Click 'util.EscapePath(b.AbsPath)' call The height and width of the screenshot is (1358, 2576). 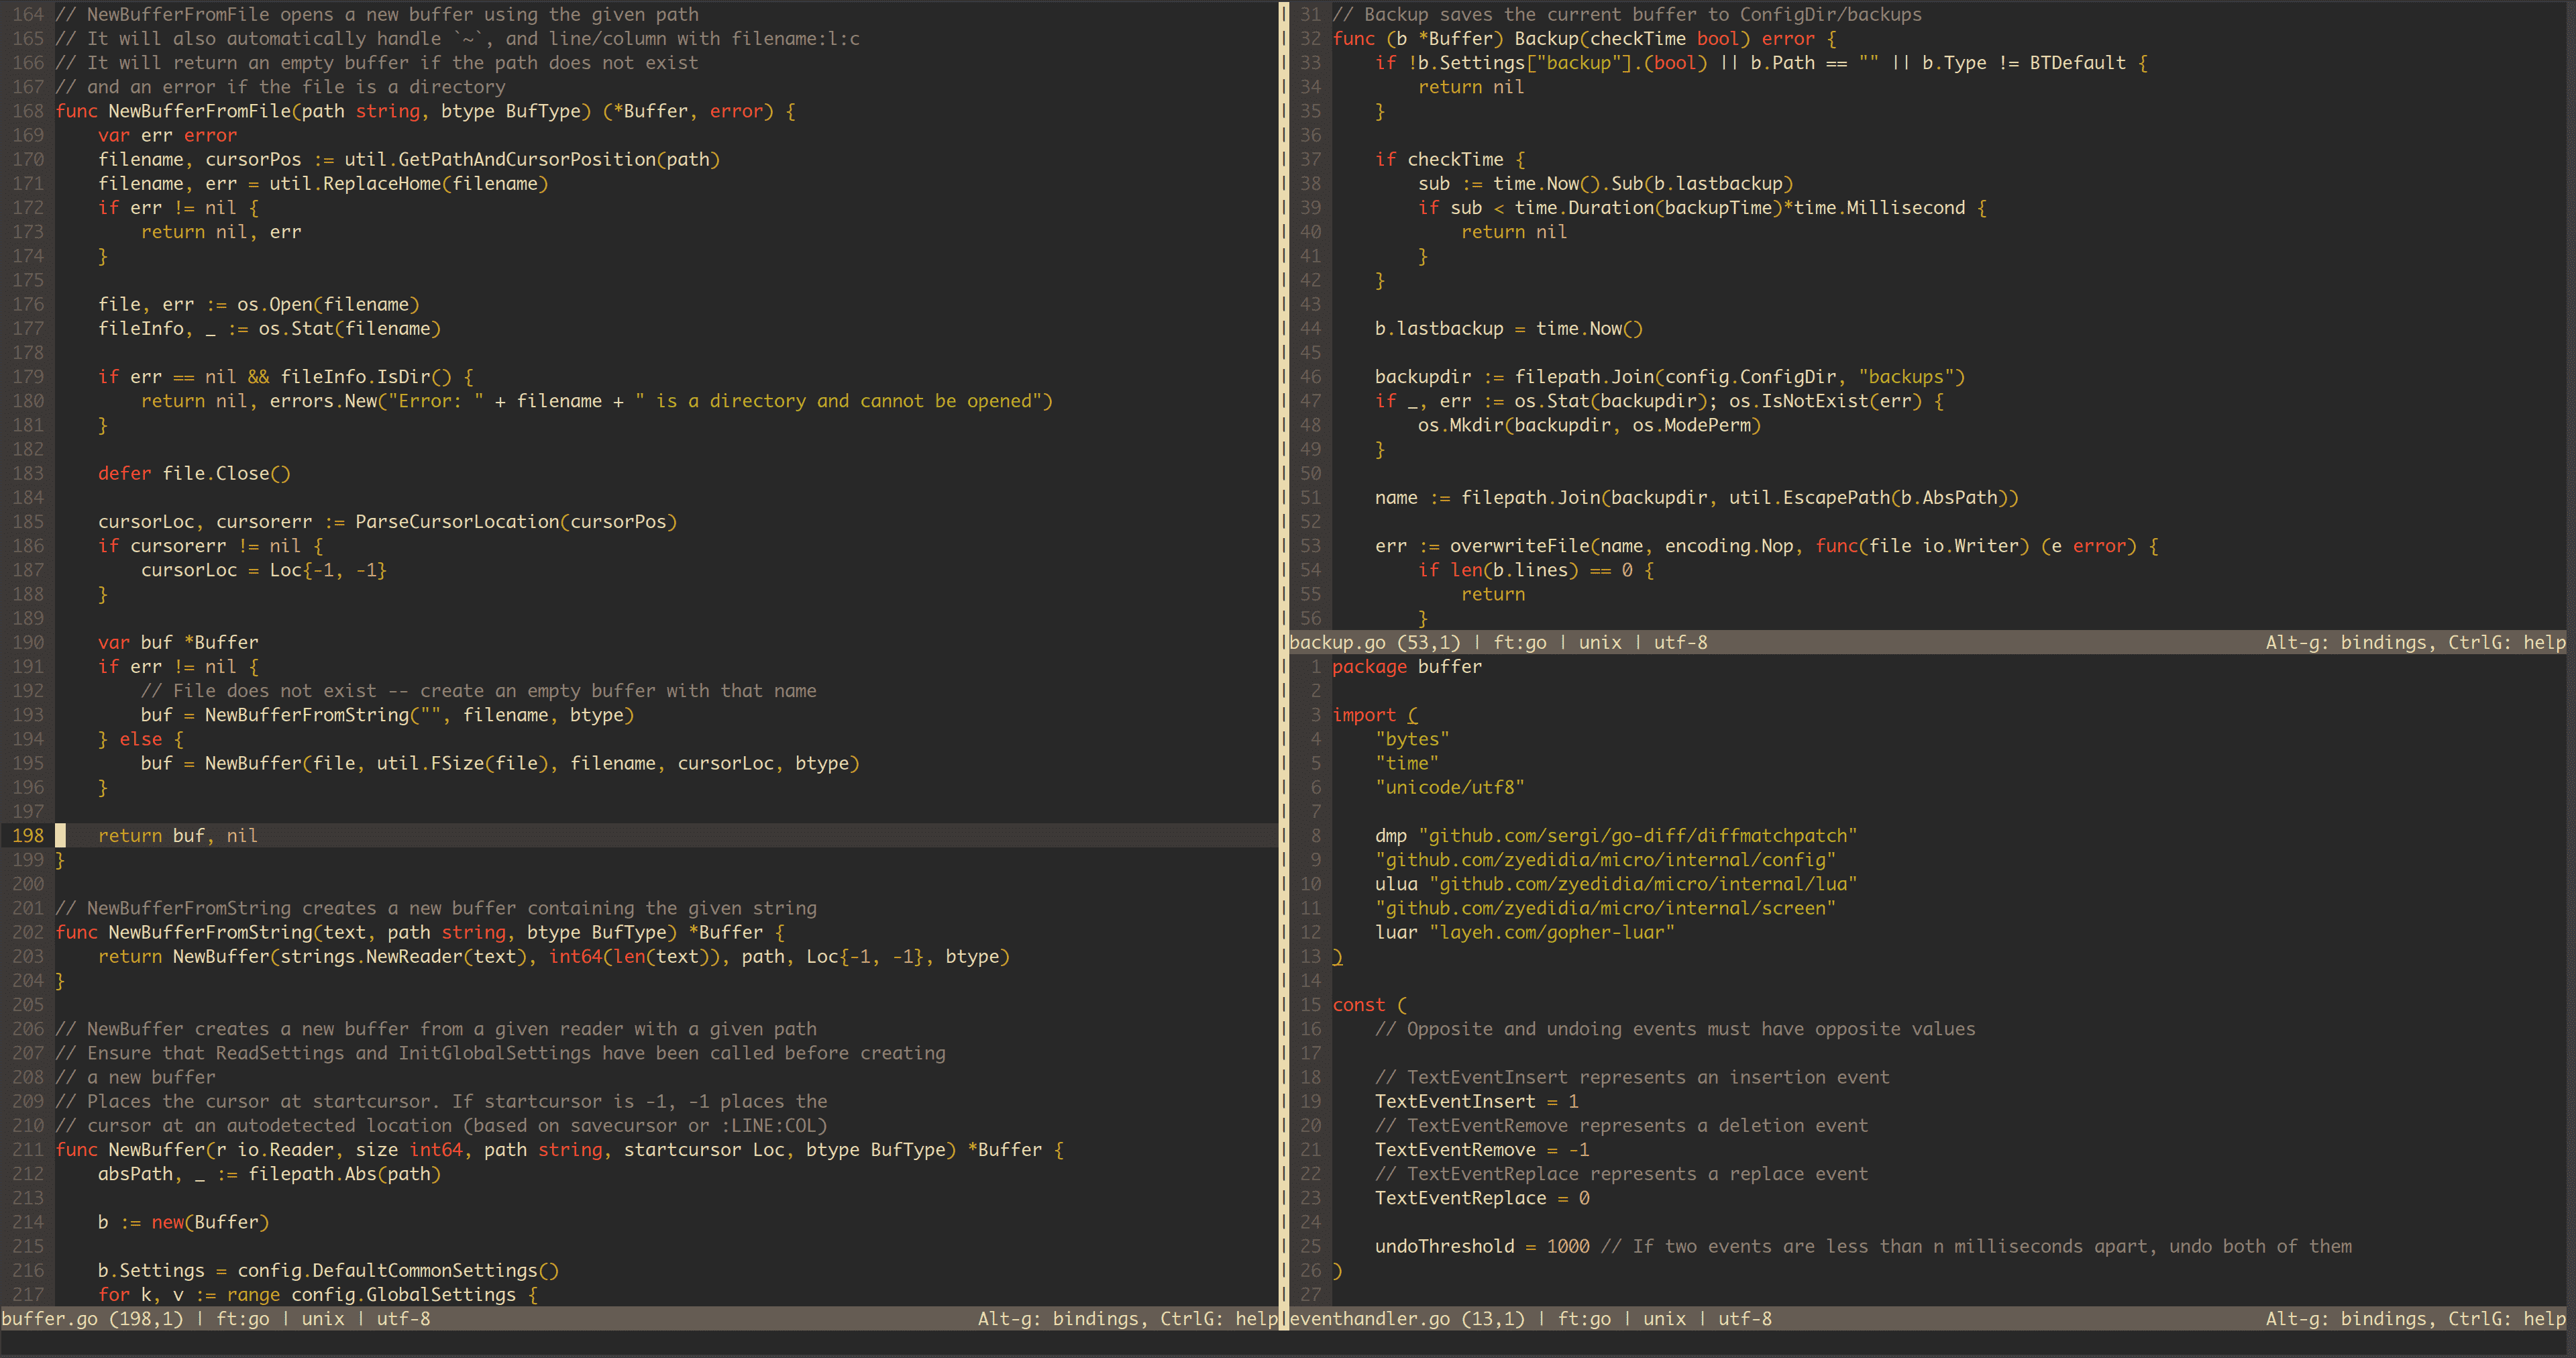pyautogui.click(x=1869, y=498)
